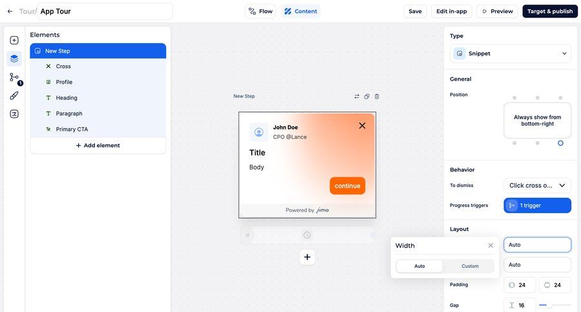Click the back arrow next to Tour
The image size is (581, 312).
[x=10, y=12]
